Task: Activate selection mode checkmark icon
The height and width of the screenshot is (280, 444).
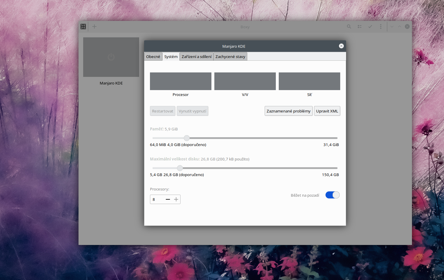Action: [370, 26]
